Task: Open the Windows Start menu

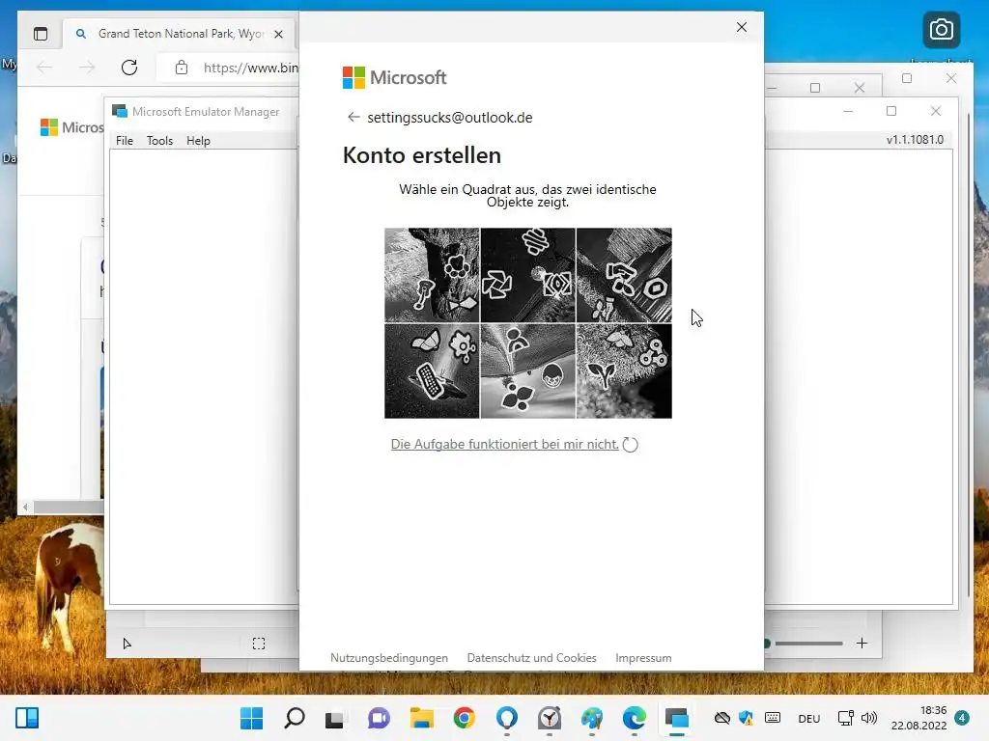Action: (252, 718)
